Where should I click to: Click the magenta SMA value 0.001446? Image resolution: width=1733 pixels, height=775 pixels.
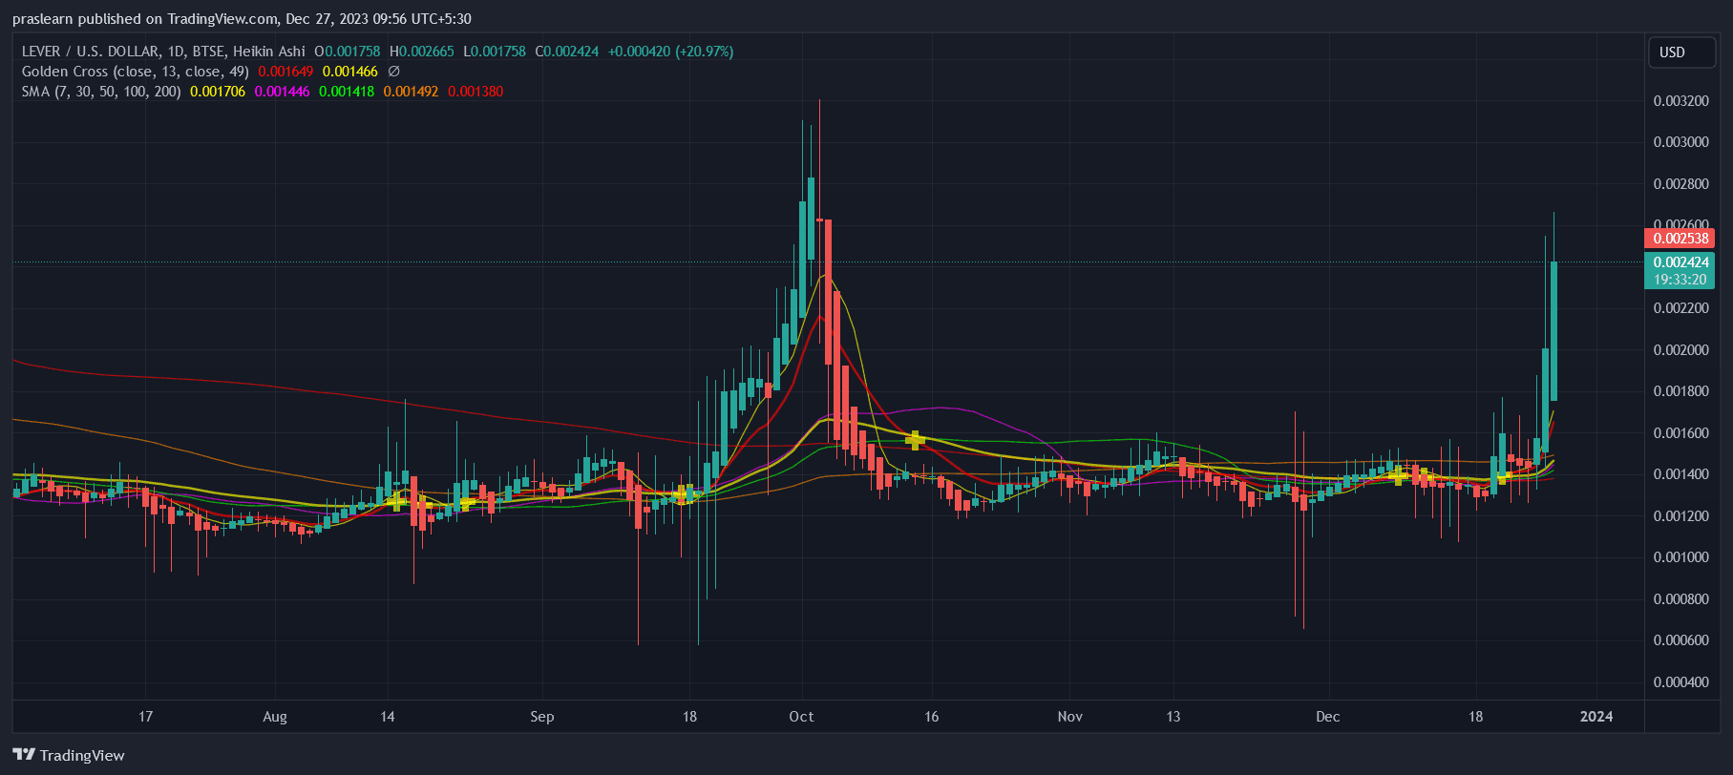tap(282, 92)
